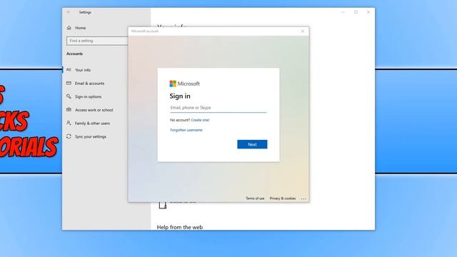Click the Find a setting search box
The height and width of the screenshot is (257, 457).
click(97, 41)
